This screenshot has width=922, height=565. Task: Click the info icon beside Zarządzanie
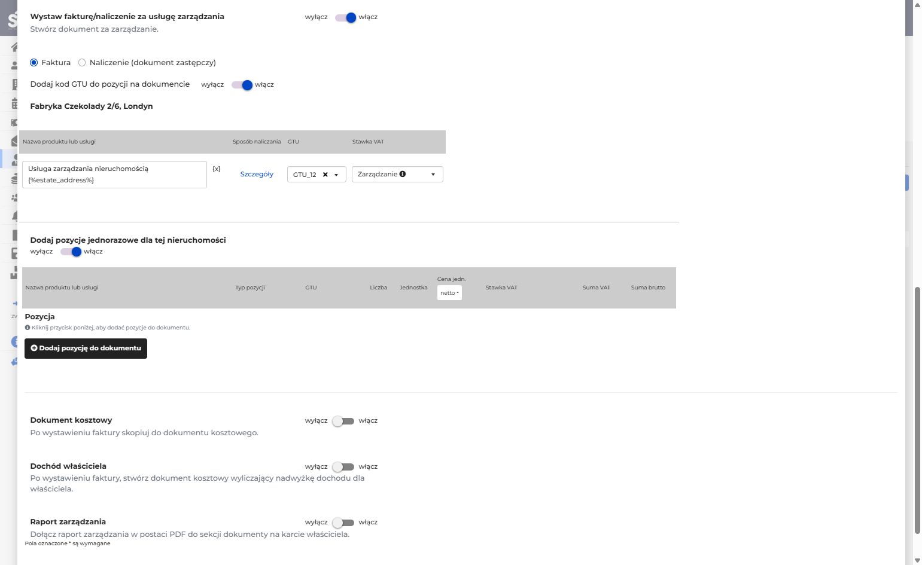[x=403, y=174]
